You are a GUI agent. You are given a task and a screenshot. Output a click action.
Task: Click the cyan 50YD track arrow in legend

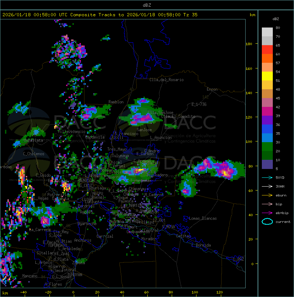point(267,178)
